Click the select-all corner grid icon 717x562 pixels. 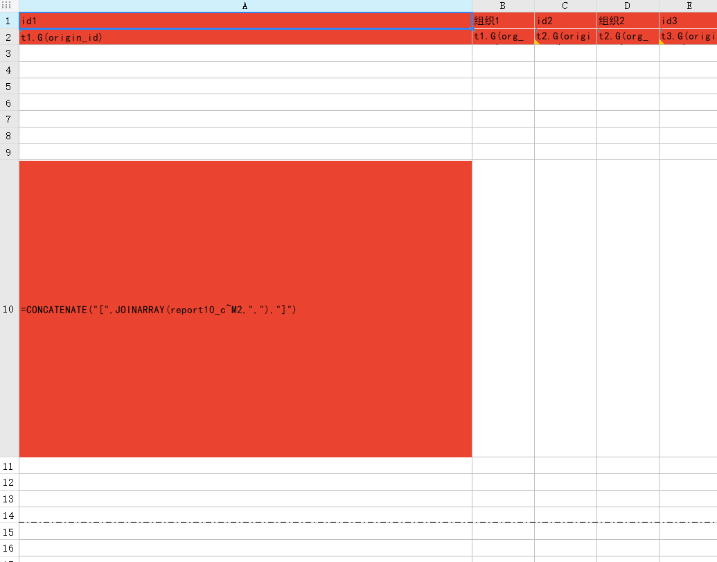point(6,5)
